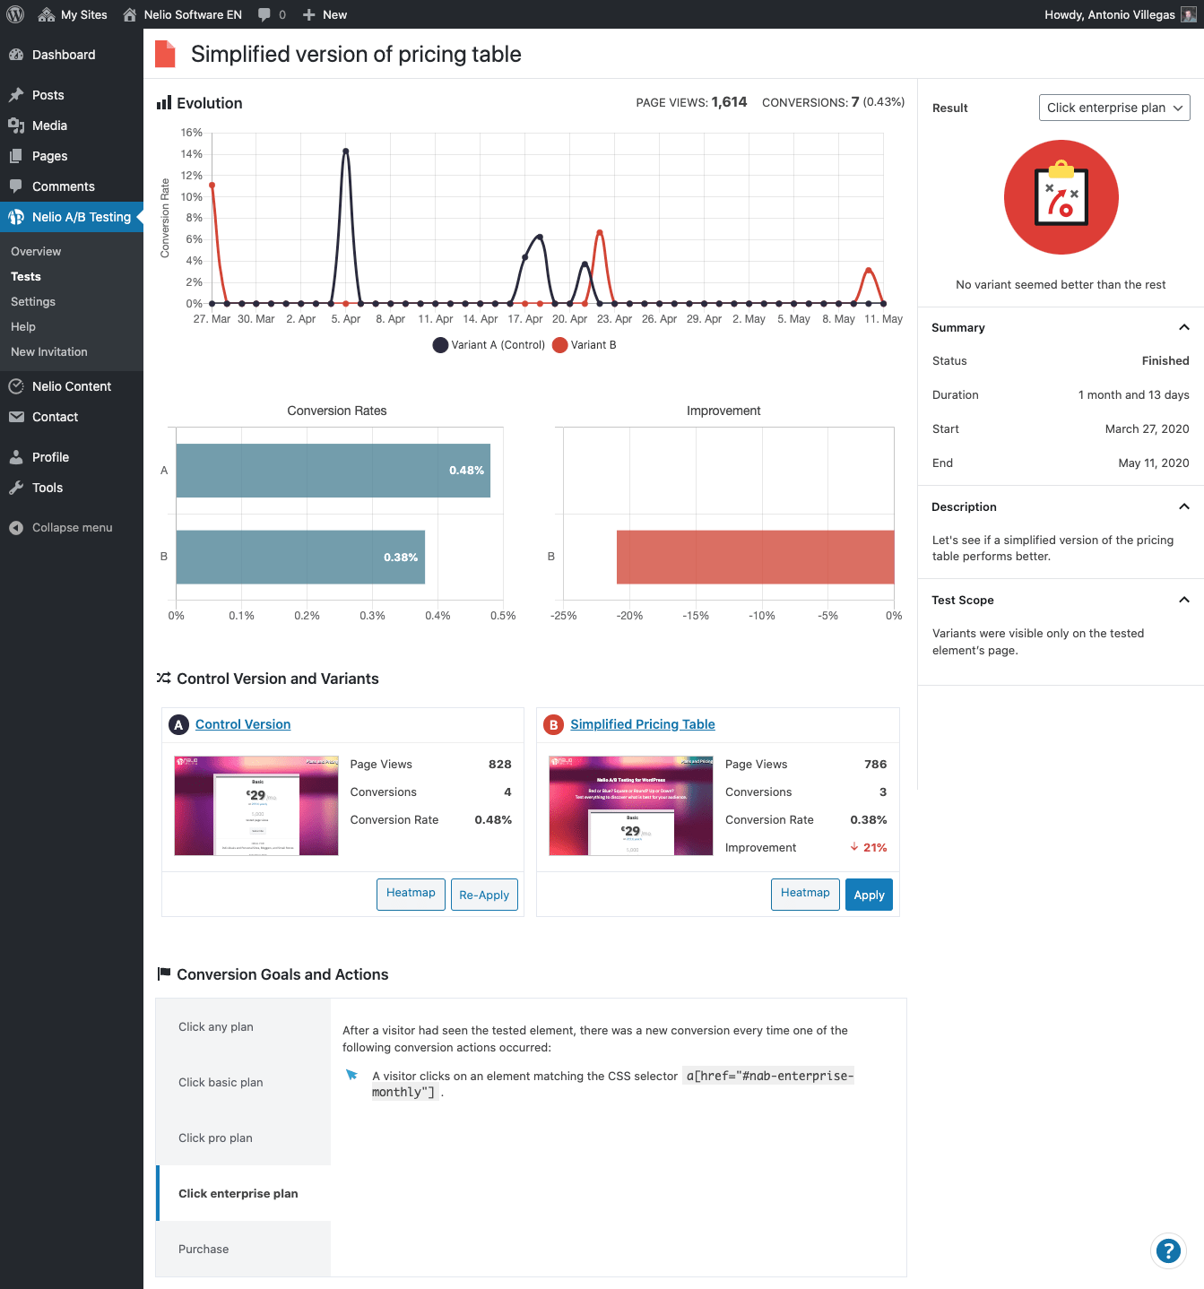Click the Pages icon in sidebar

pos(16,156)
